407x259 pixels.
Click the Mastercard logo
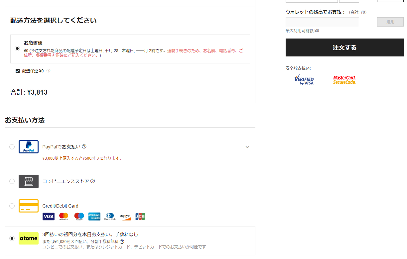click(64, 216)
